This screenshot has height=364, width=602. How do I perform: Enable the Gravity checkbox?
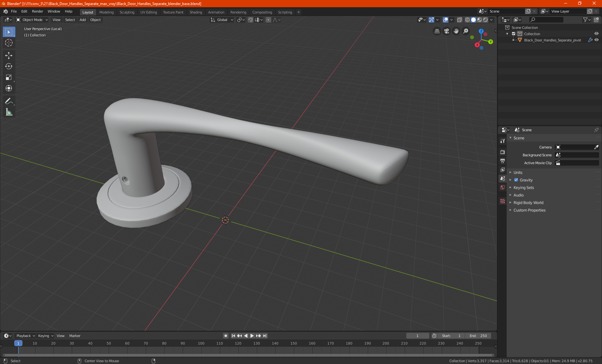tap(516, 180)
